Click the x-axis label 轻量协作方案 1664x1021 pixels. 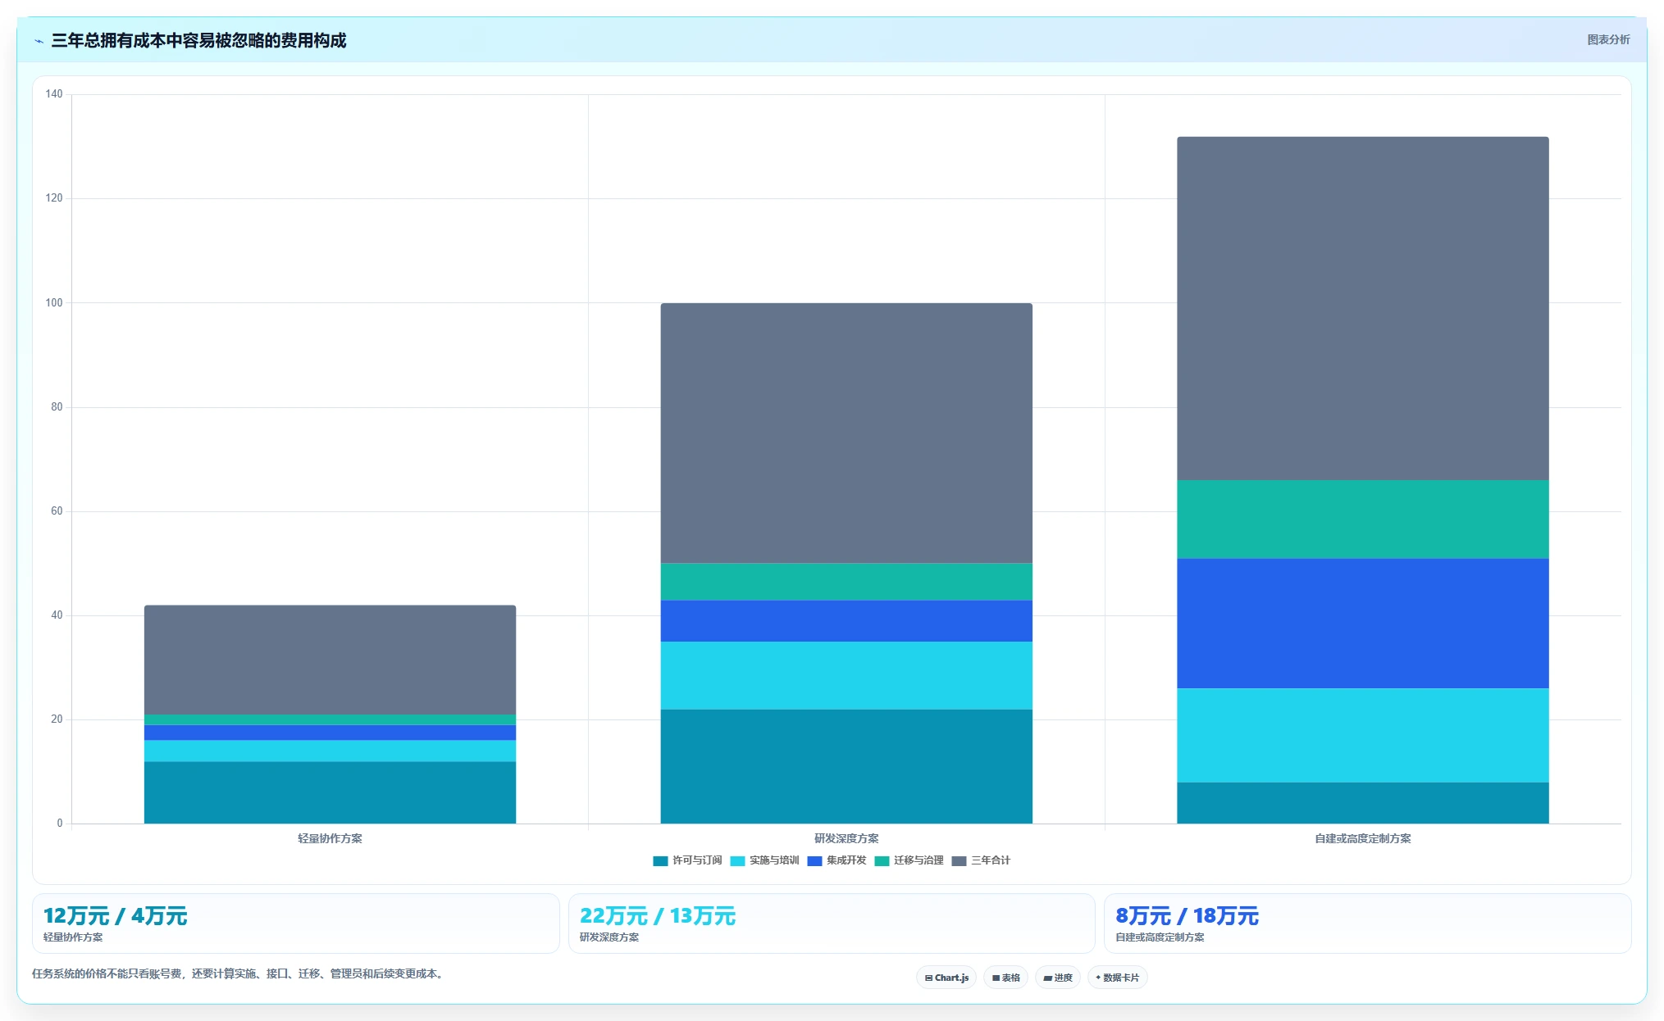point(330,838)
